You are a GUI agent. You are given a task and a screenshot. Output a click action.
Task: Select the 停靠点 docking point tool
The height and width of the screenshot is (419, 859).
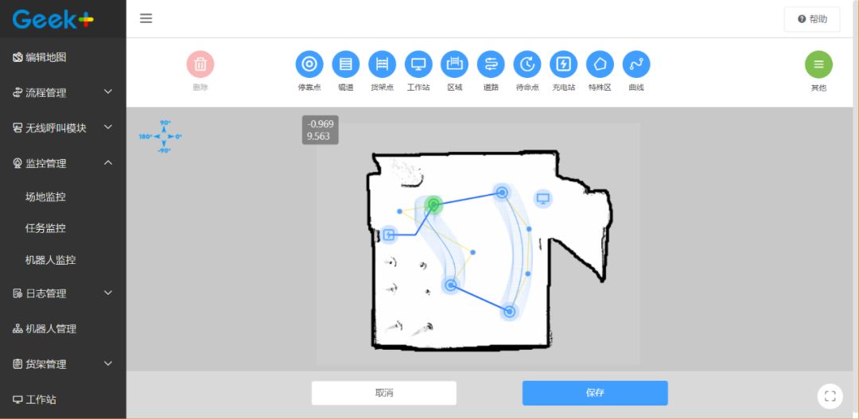click(309, 64)
